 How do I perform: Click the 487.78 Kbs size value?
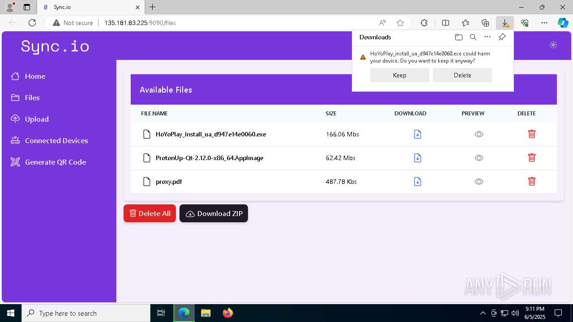click(341, 182)
